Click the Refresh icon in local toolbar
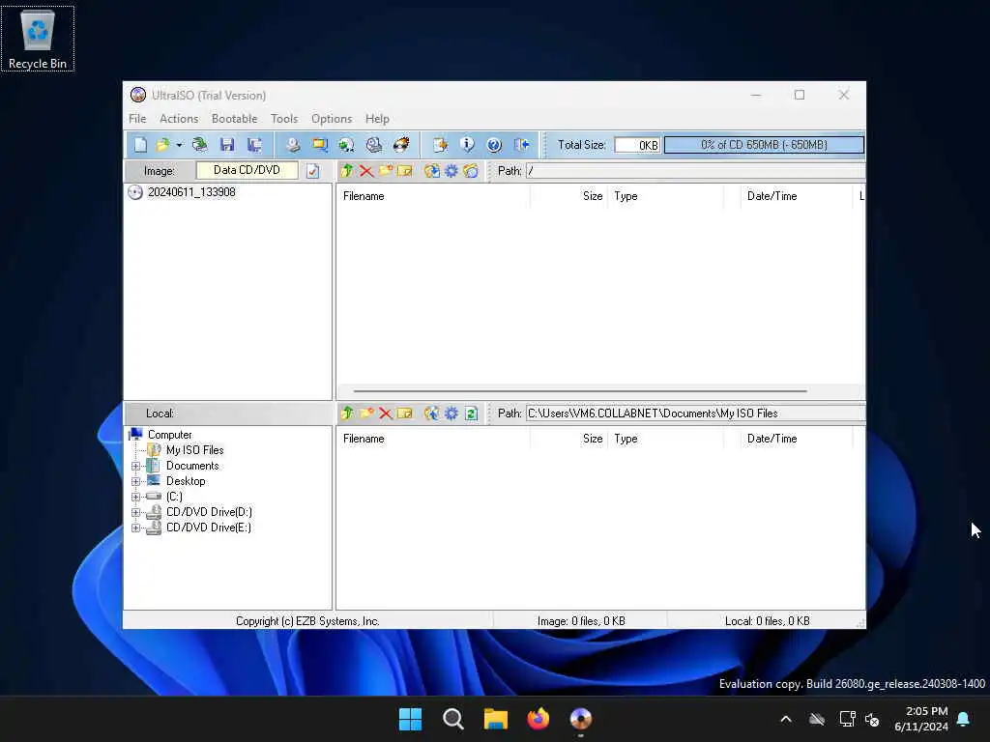The height and width of the screenshot is (742, 990). [x=471, y=414]
